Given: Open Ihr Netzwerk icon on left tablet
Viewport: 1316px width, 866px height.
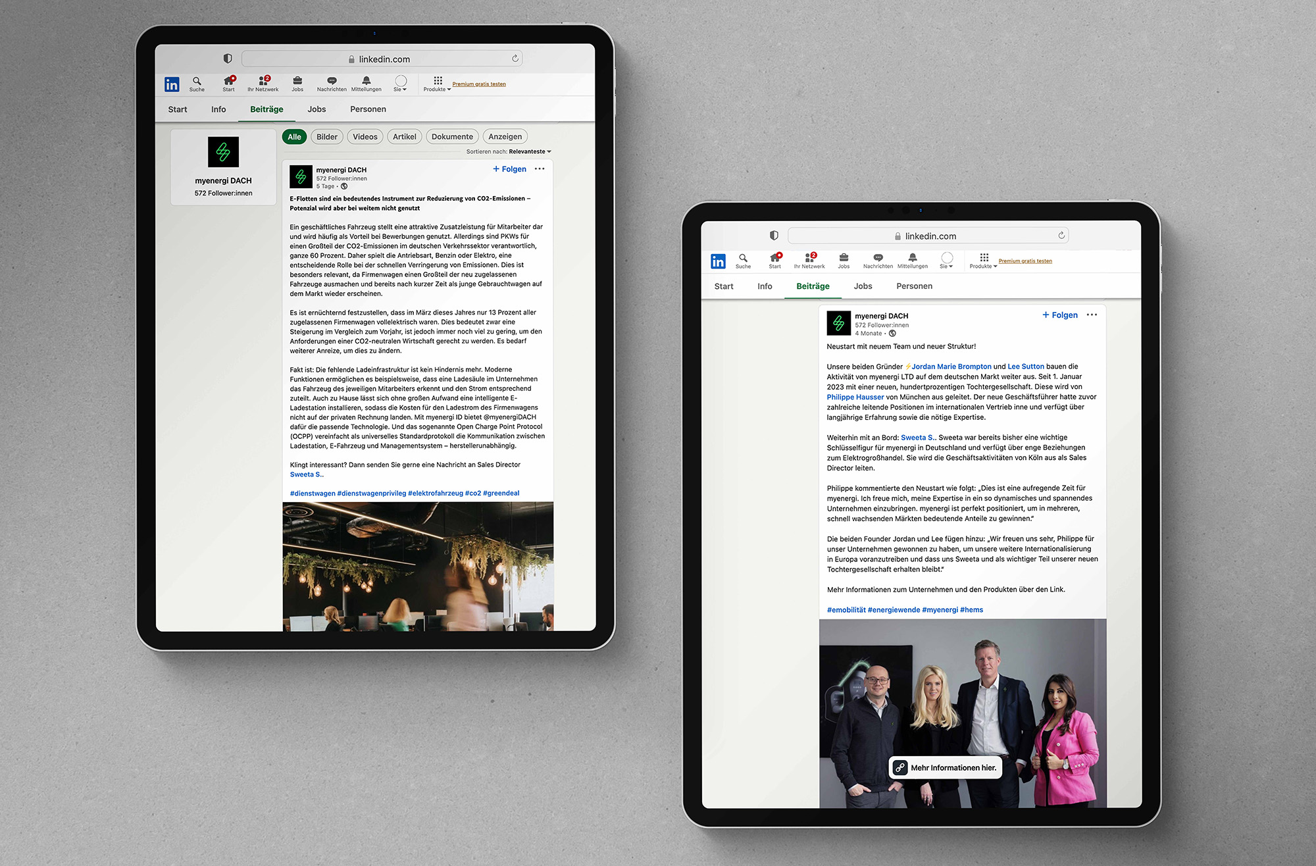Looking at the screenshot, I should coord(263,84).
